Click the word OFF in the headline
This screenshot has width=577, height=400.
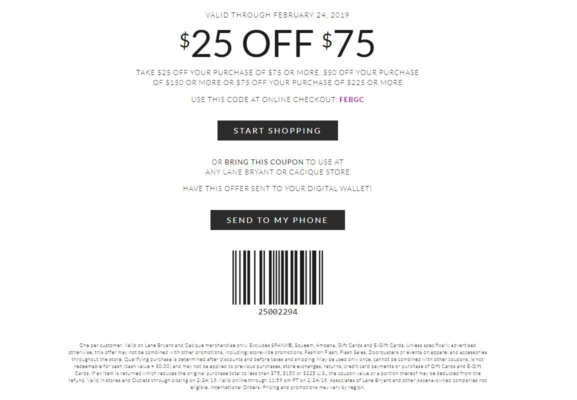click(x=278, y=44)
